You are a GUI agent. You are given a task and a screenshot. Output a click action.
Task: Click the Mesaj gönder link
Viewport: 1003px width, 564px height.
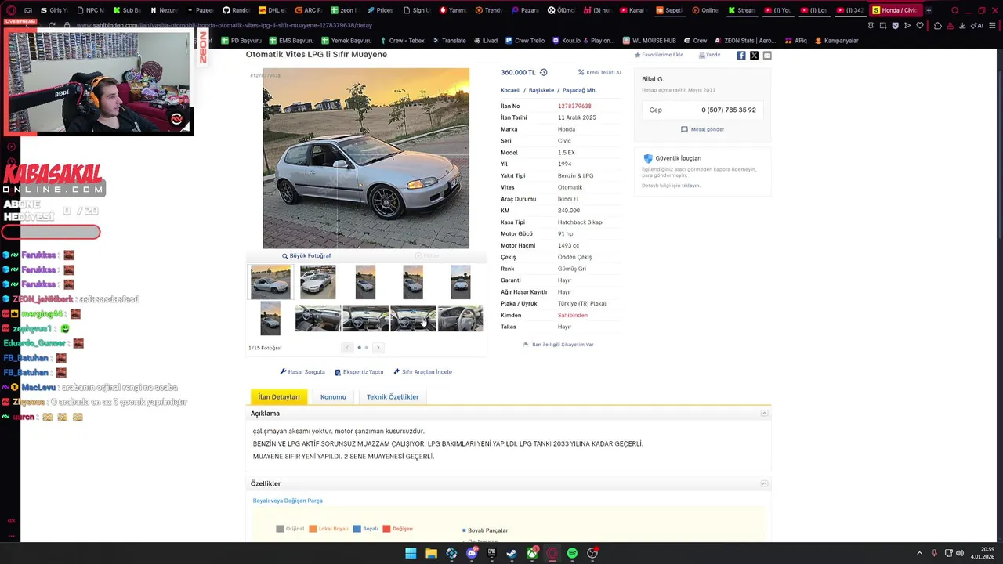tap(702, 129)
